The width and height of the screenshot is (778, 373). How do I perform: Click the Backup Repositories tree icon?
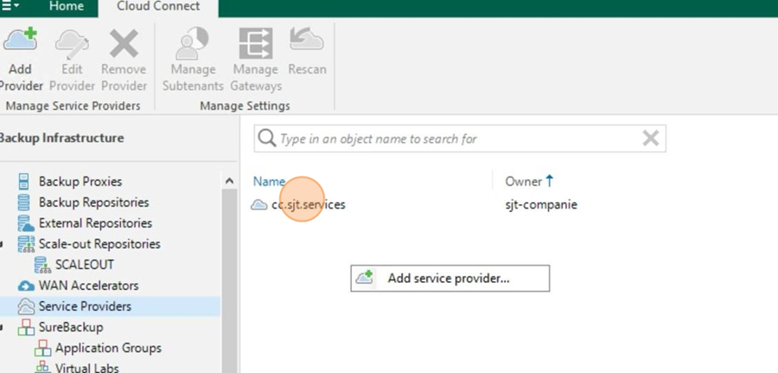pos(24,203)
